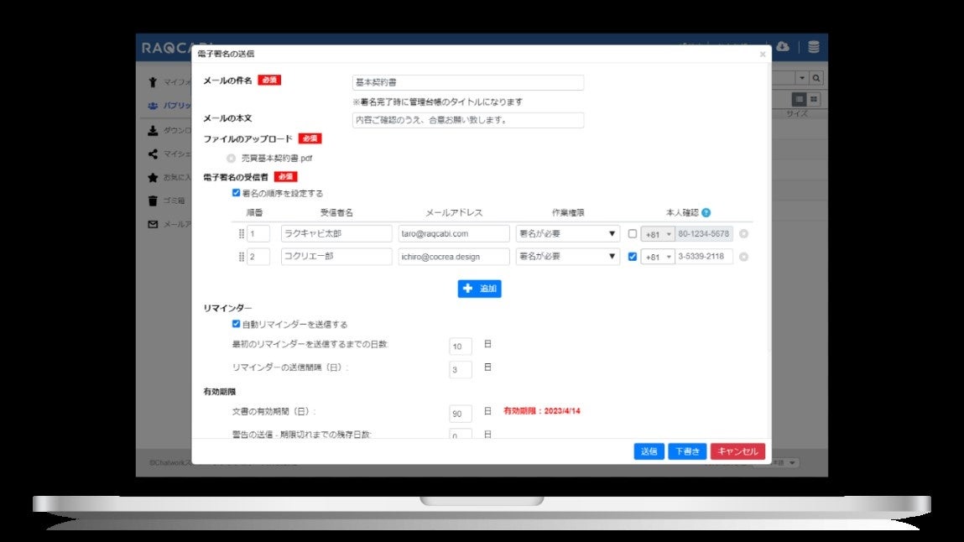
Task: Click the メールの本文 body field
Action: click(x=468, y=120)
